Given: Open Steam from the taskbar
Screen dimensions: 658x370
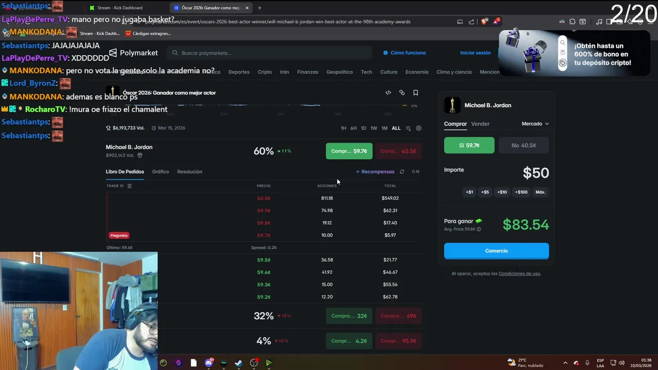Looking at the screenshot, I should pyautogui.click(x=239, y=363).
